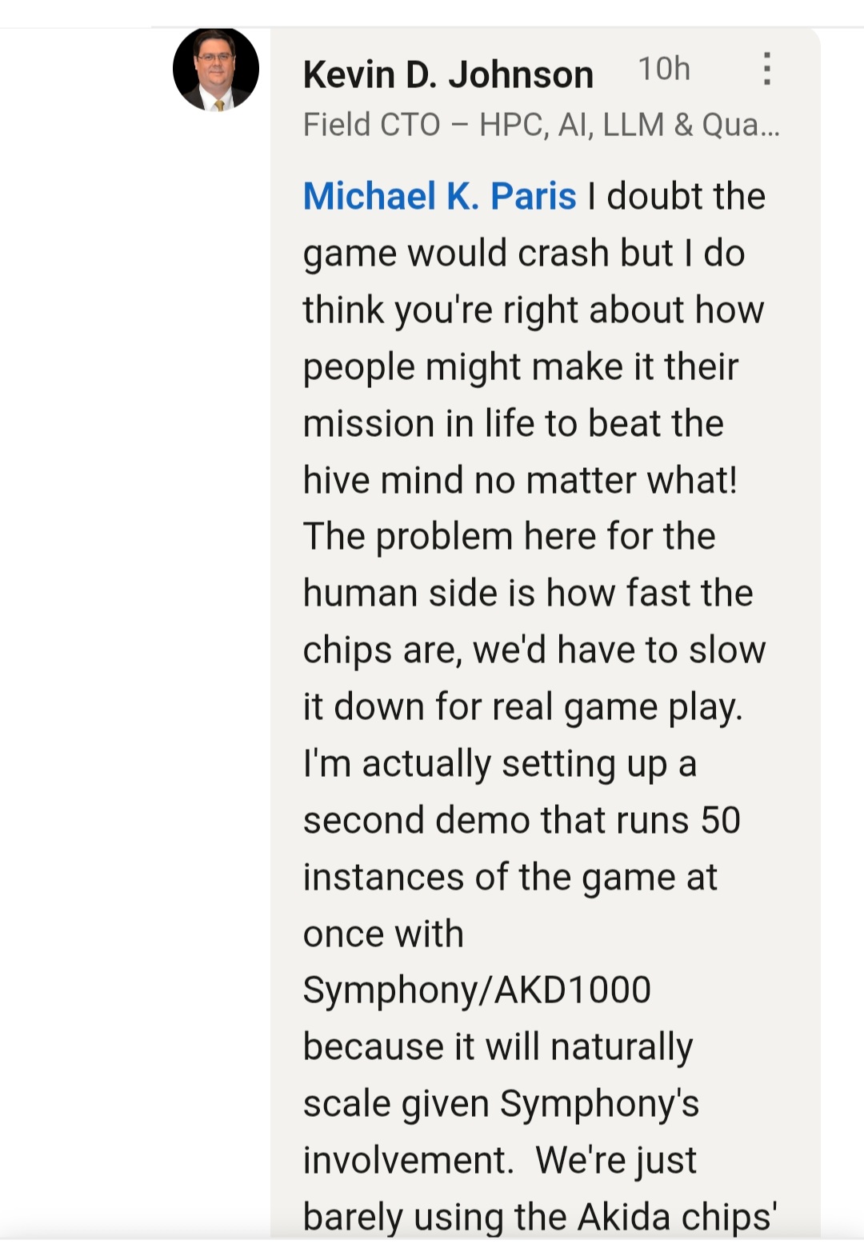Select the line 'game would crash but I do'
The height and width of the screenshot is (1248, 864).
click(524, 254)
